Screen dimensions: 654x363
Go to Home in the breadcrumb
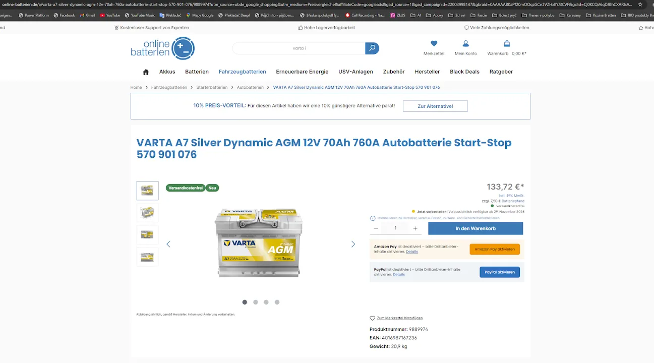(136, 87)
